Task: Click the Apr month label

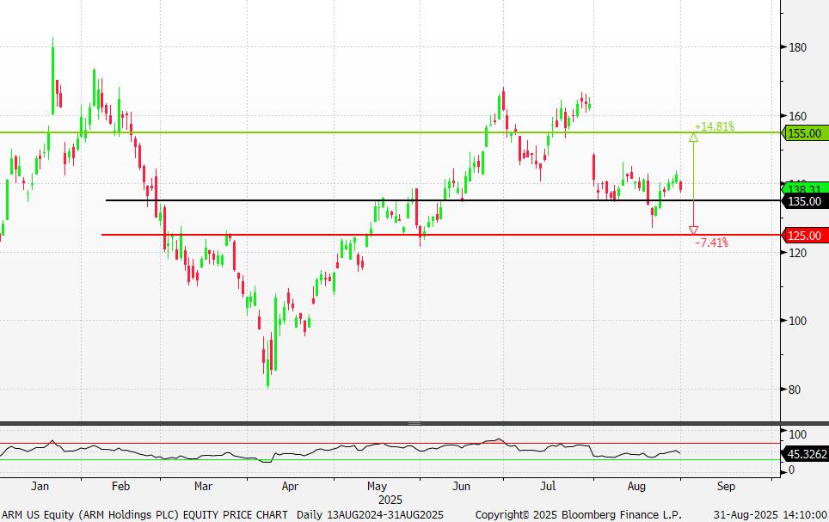Action: click(290, 486)
